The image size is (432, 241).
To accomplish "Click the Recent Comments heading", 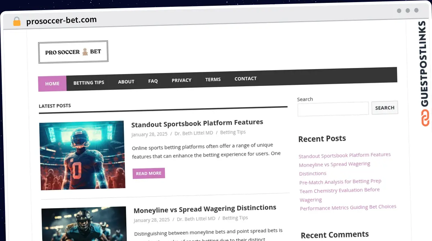I will 335,235.
